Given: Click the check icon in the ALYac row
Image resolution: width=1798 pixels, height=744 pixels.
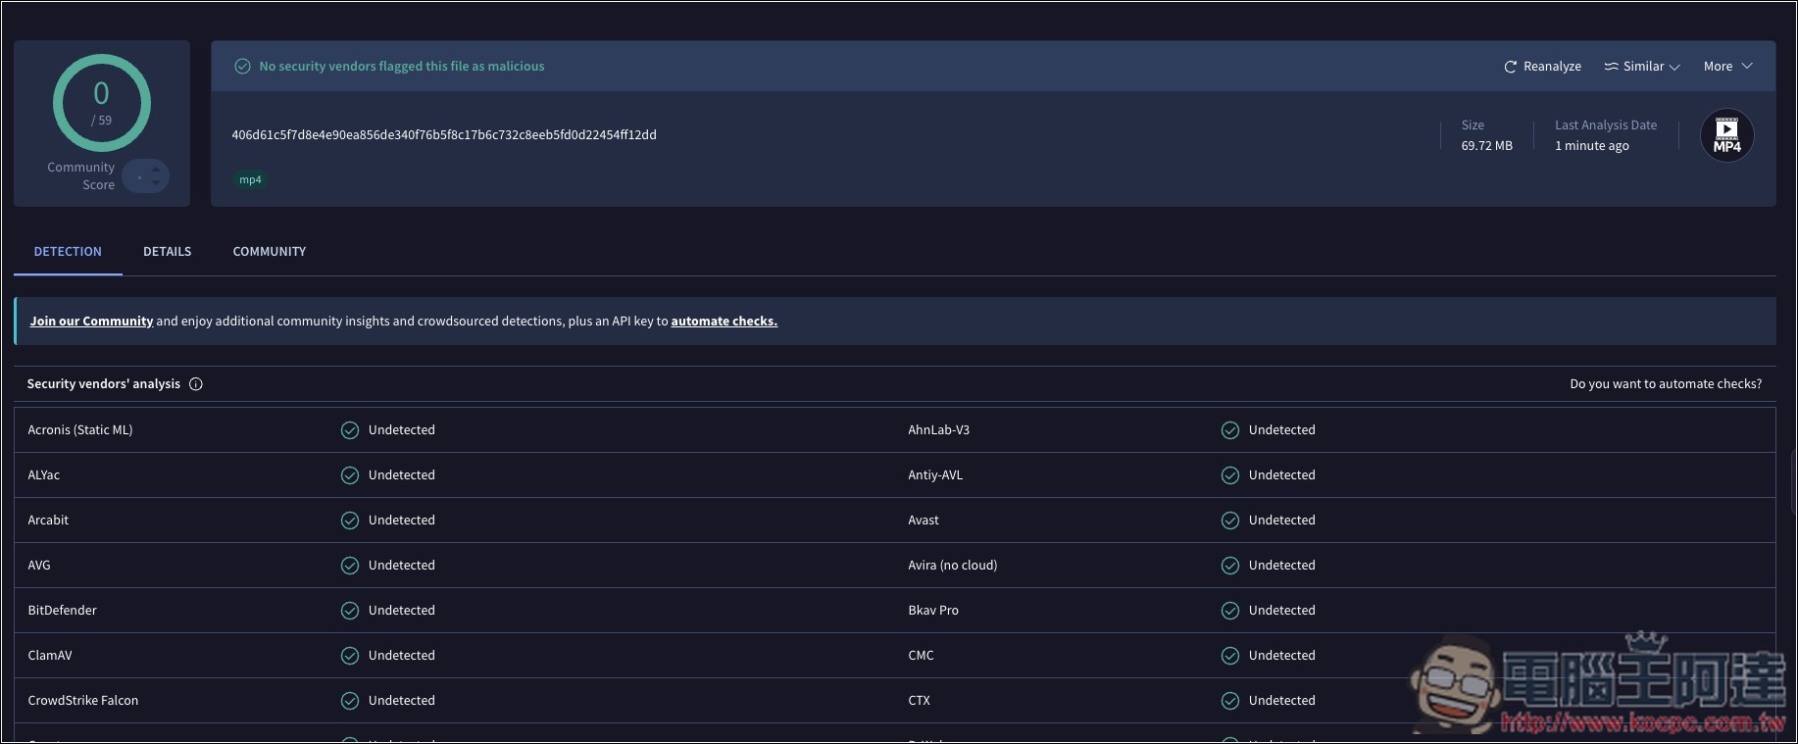Looking at the screenshot, I should point(350,475).
